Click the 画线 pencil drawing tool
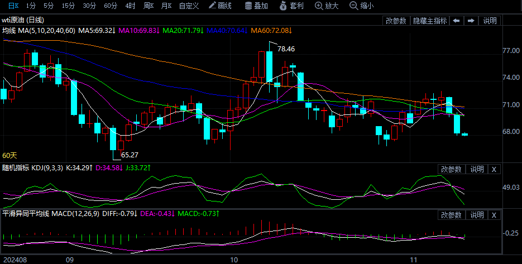 tap(219, 6)
